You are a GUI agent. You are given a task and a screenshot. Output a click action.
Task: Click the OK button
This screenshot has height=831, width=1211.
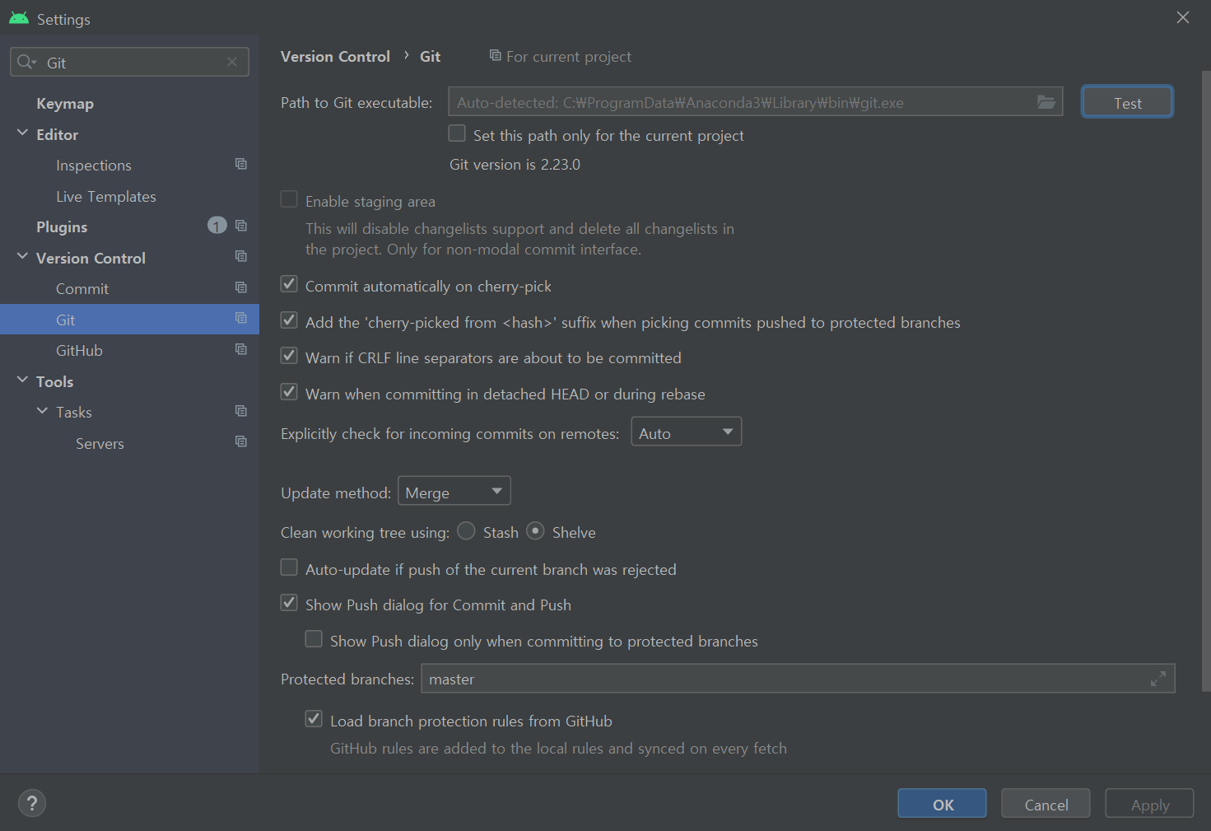coord(942,804)
